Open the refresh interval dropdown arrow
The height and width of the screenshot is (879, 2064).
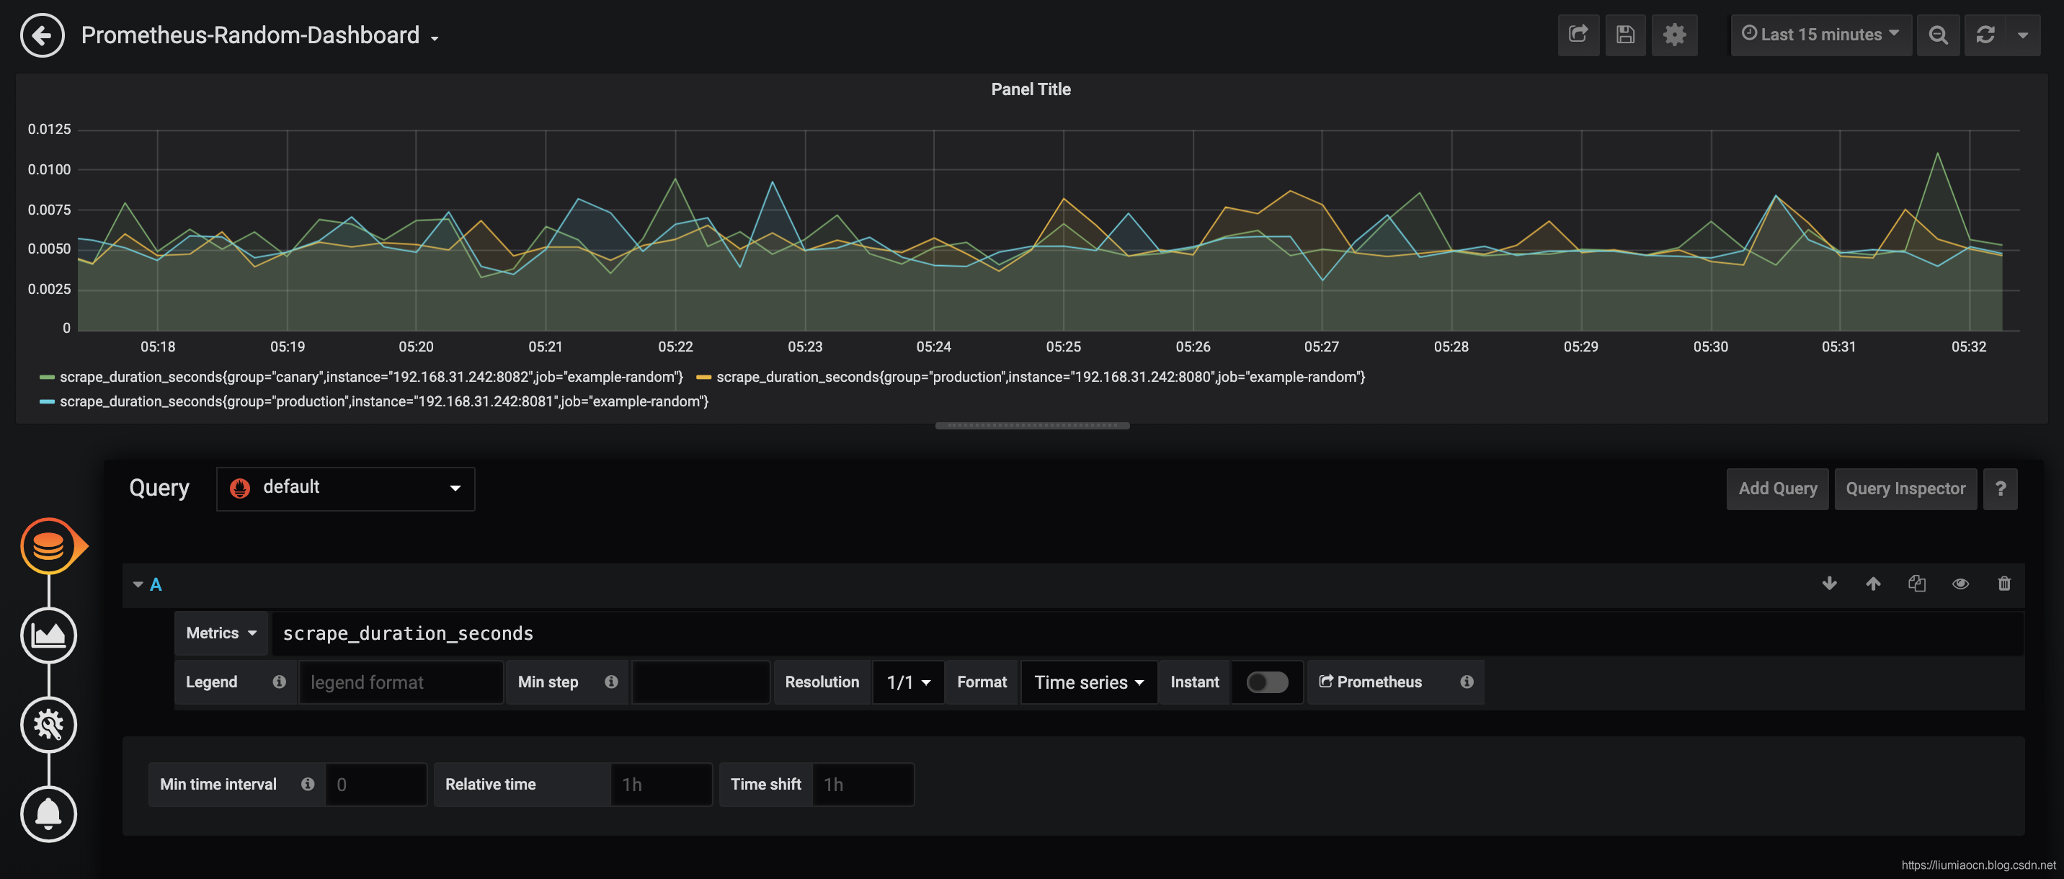point(2023,35)
